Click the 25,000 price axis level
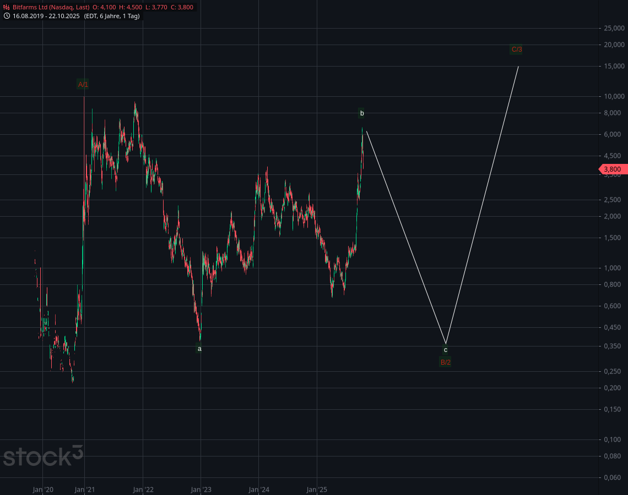Image resolution: width=628 pixels, height=495 pixels. coord(613,28)
